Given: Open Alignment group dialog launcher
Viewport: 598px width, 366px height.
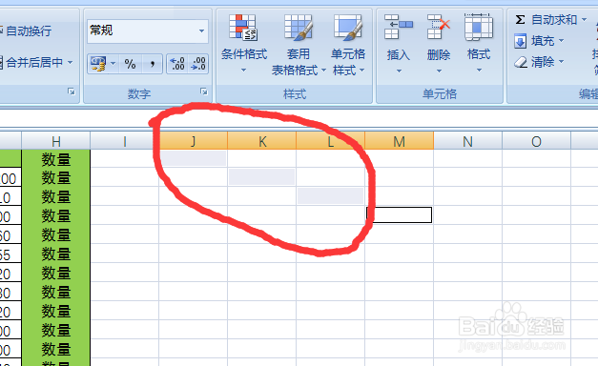Looking at the screenshot, I should [72, 91].
